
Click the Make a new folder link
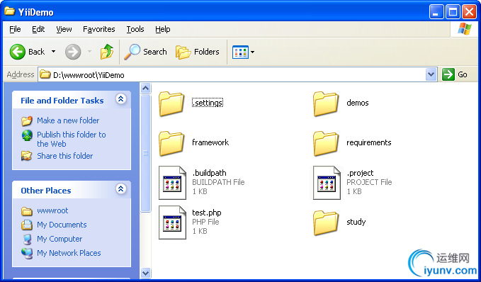(68, 120)
